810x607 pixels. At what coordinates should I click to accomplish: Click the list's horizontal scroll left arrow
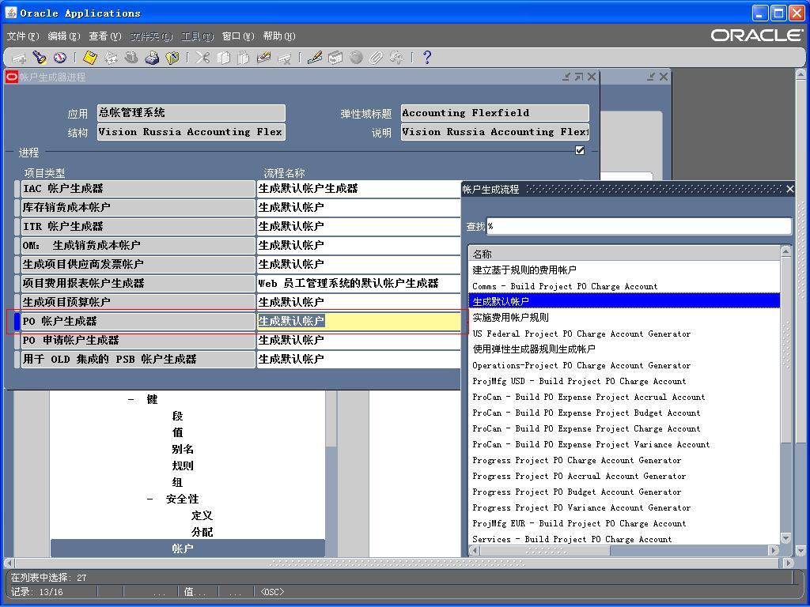click(x=475, y=550)
